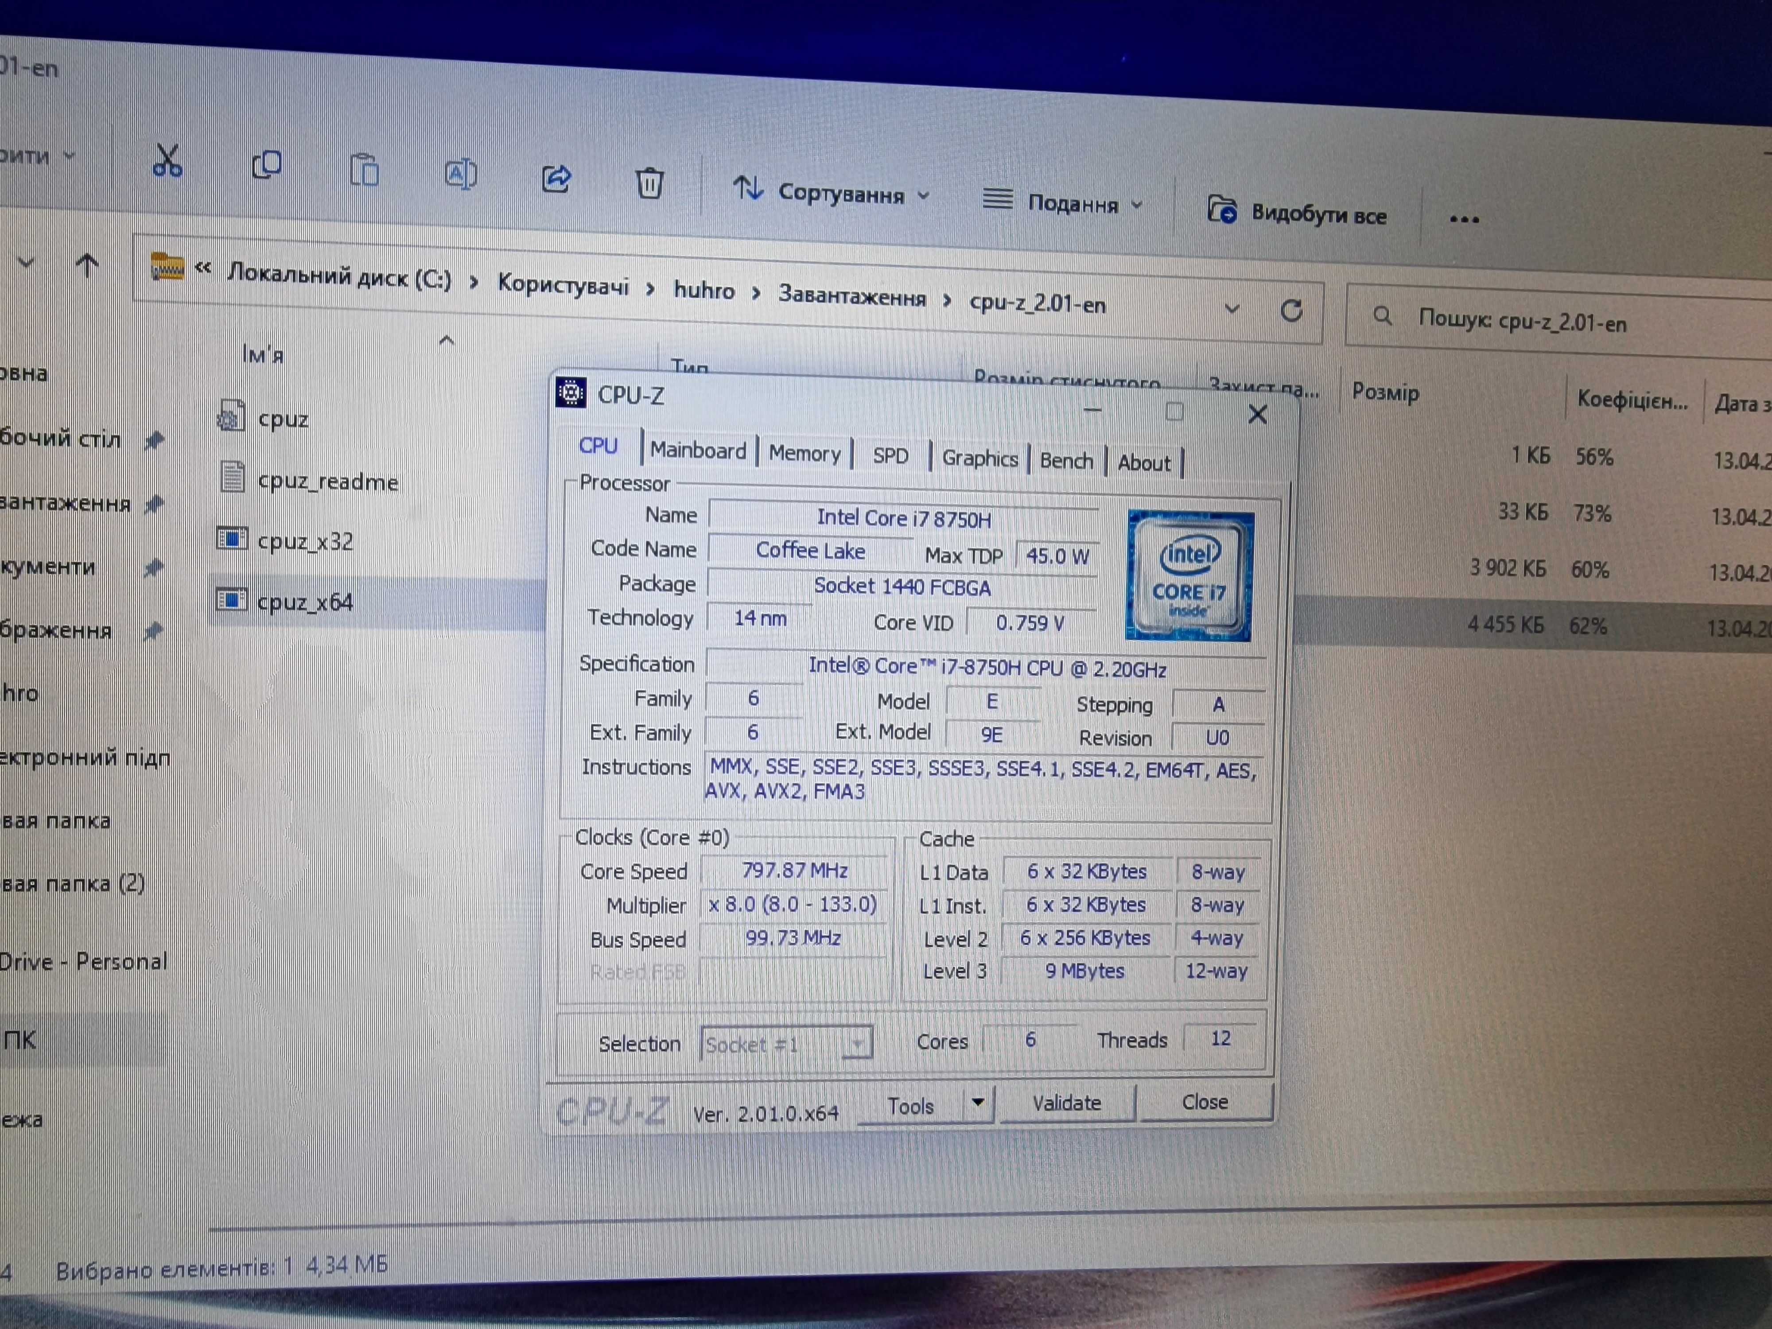Click Видобути все extract all button
Image resolution: width=1772 pixels, height=1329 pixels.
pyautogui.click(x=1297, y=212)
